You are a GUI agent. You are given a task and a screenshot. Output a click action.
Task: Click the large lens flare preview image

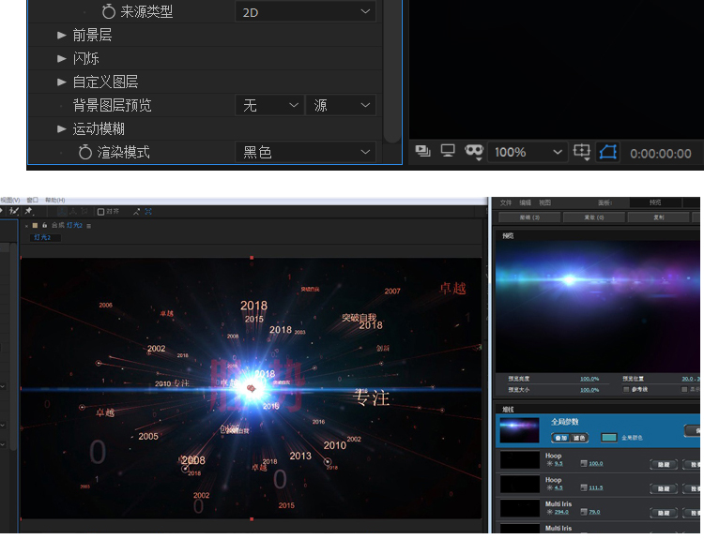click(x=598, y=307)
